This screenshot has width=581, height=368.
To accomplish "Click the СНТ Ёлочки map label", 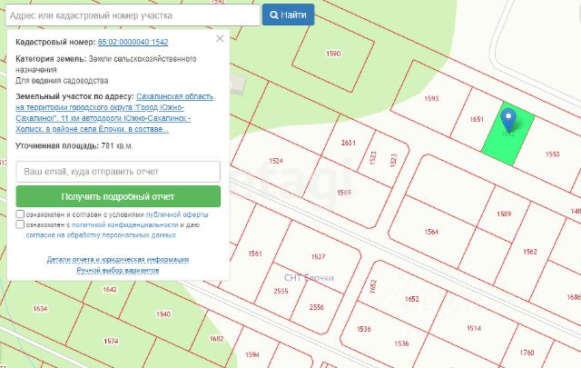I will tap(309, 278).
